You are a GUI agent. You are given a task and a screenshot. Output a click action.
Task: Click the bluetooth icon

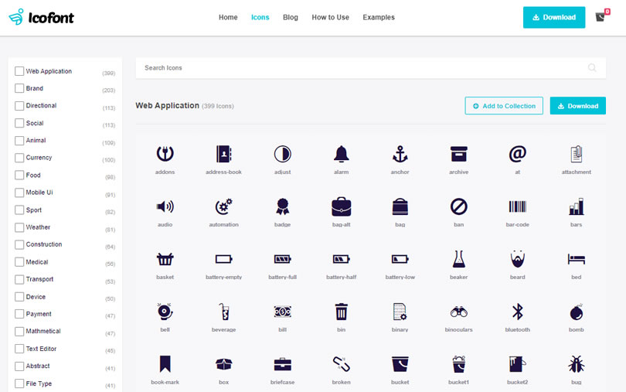point(517,312)
